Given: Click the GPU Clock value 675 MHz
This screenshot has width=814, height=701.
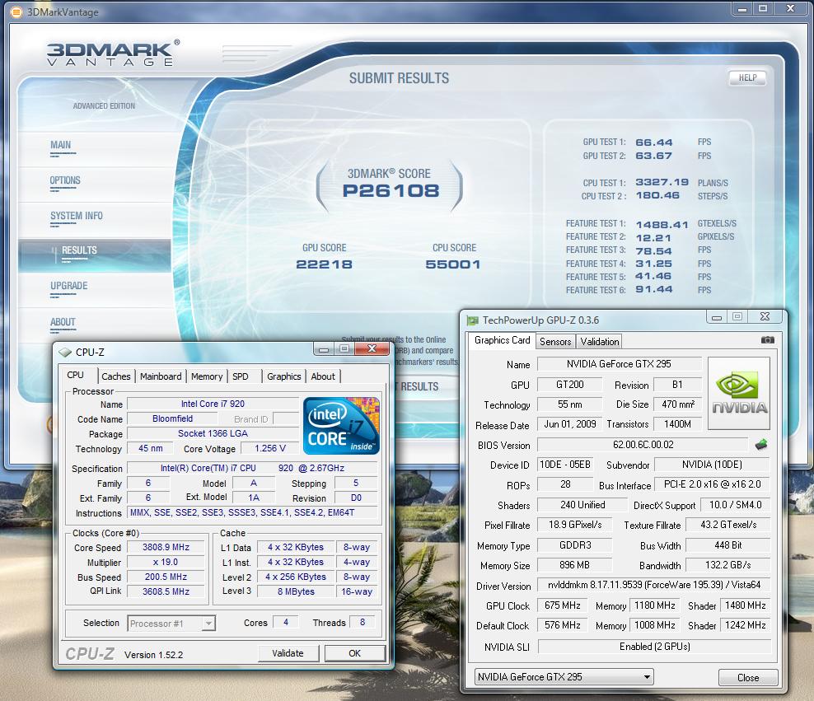Looking at the screenshot, I should coord(562,605).
